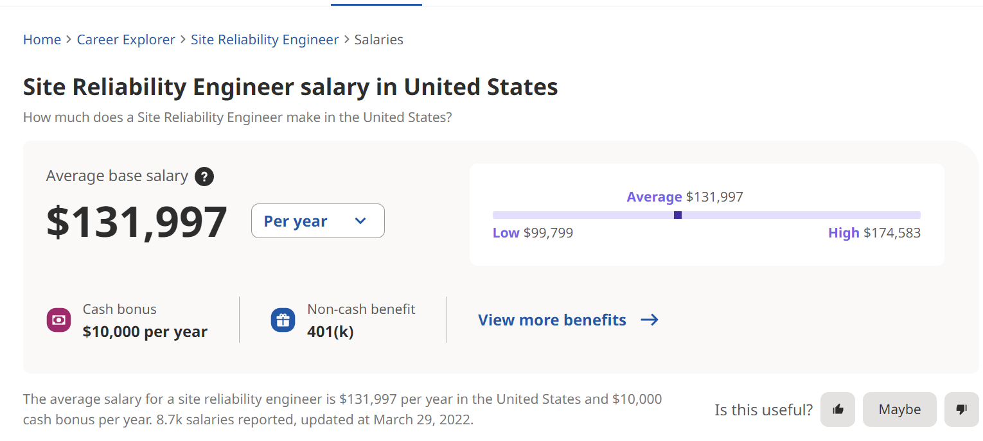Image resolution: width=983 pixels, height=441 pixels.
Task: Open the Per year pay period dropdown
Action: tap(317, 221)
